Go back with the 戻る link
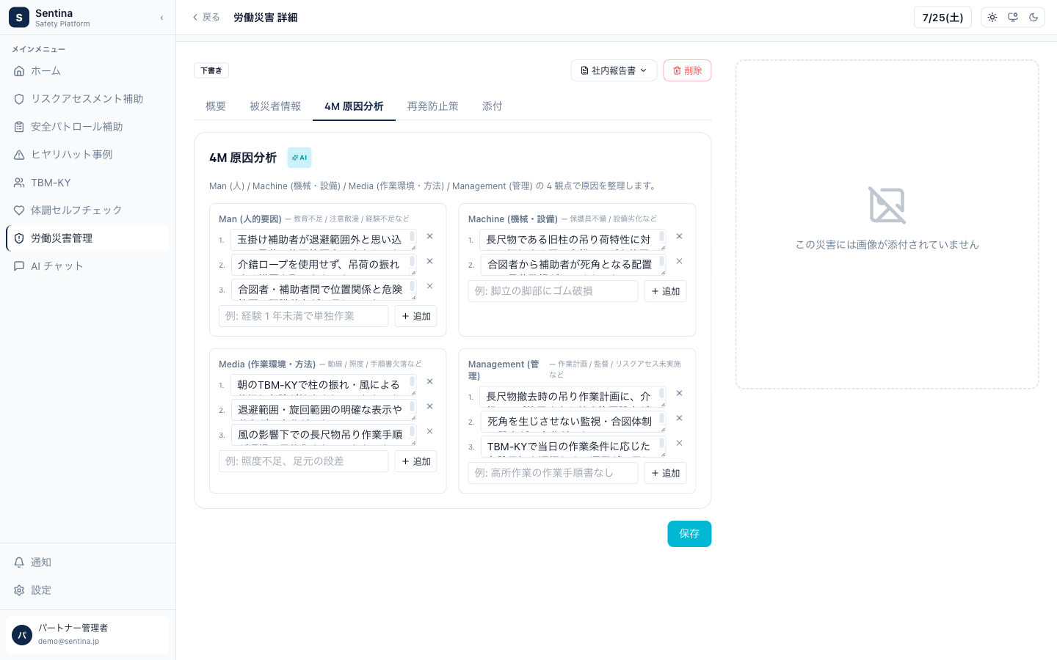 pos(206,18)
